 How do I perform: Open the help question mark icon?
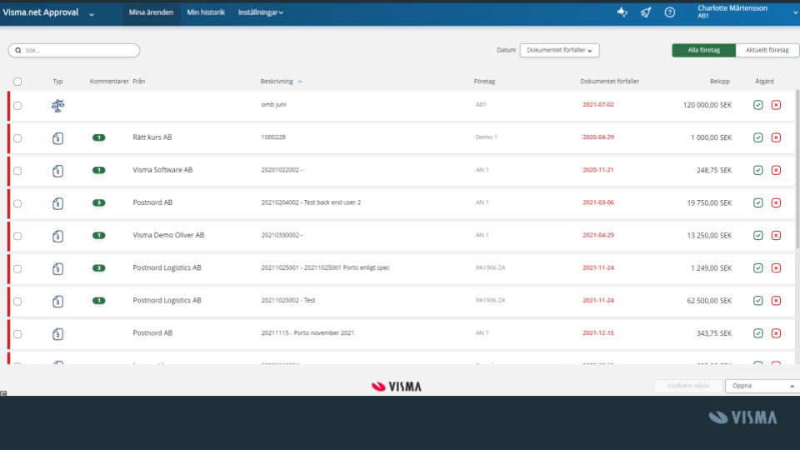click(x=670, y=12)
